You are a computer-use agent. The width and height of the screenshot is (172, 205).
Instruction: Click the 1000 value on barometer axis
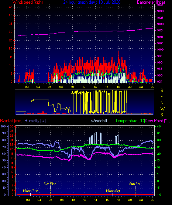tap(160, 49)
